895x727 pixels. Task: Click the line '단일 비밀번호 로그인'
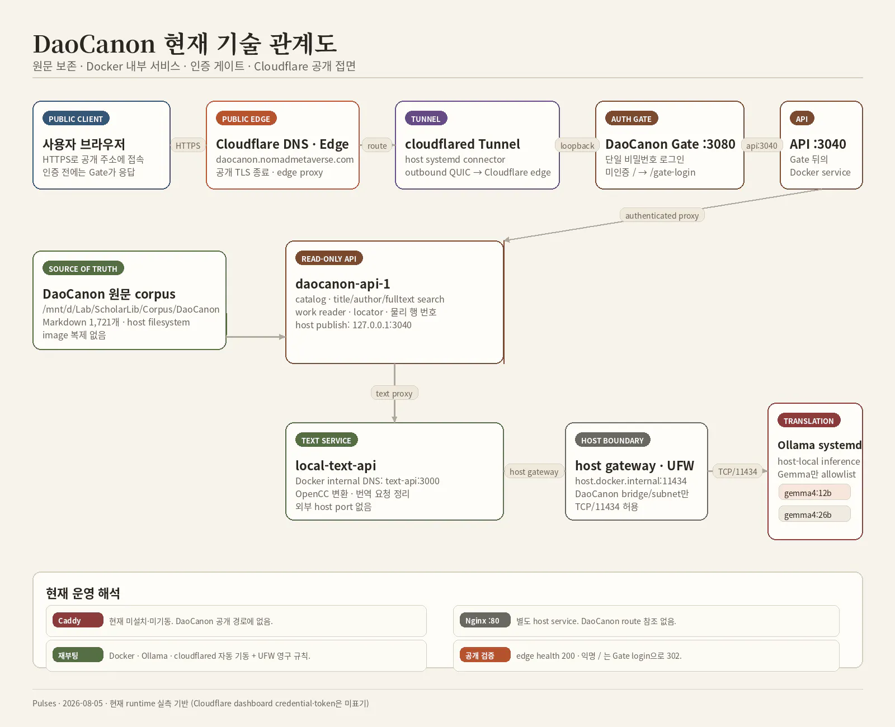(645, 159)
